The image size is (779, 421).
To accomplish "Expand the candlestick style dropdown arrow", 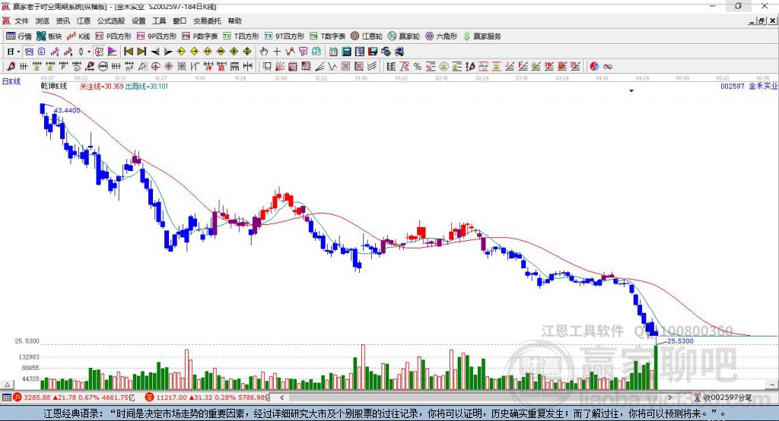I will click(89, 52).
